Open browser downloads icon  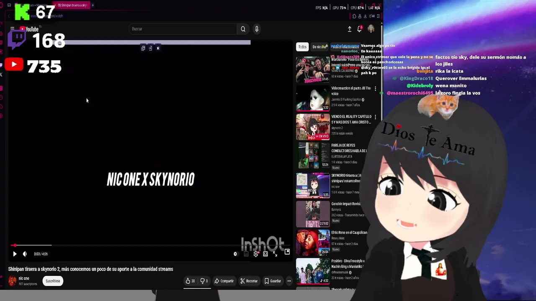tap(365, 16)
